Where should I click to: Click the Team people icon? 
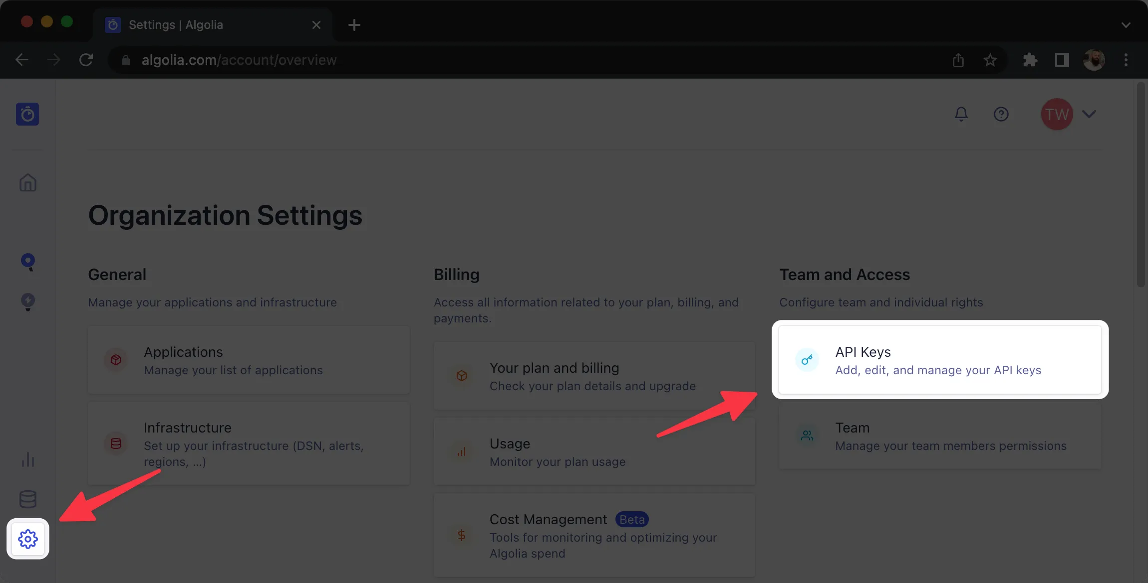click(807, 436)
